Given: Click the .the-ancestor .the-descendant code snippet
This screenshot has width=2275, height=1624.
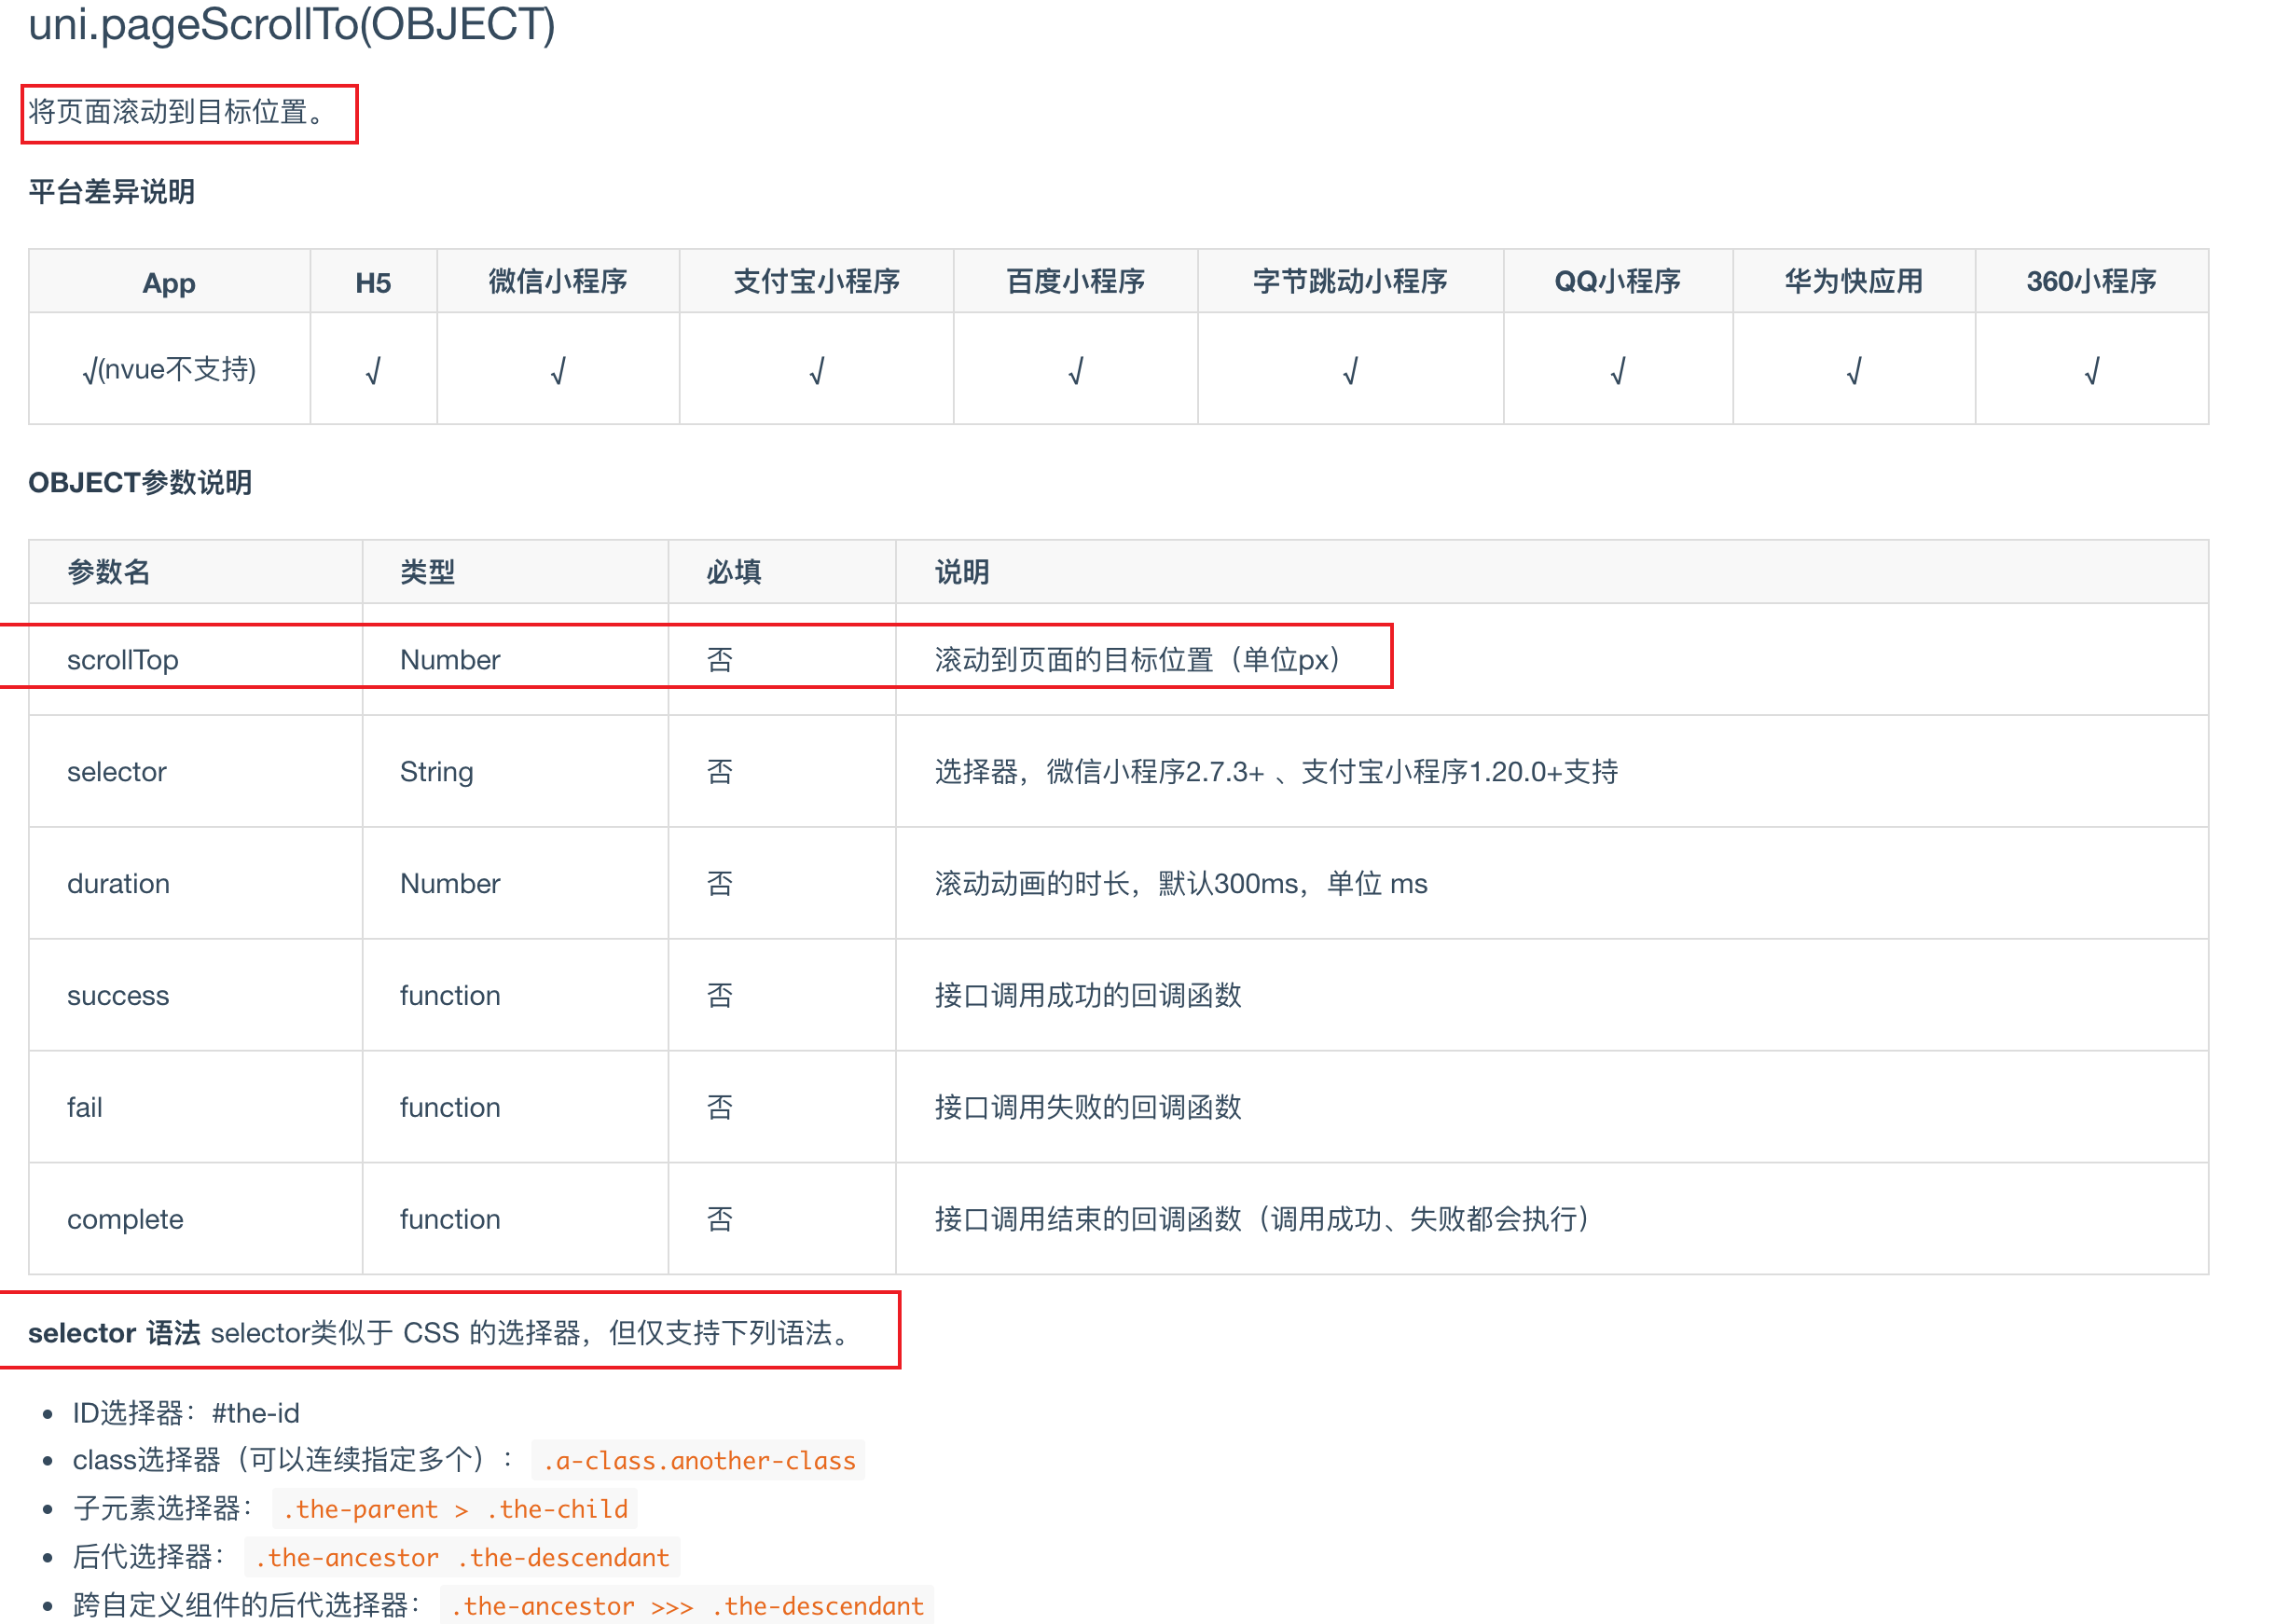Looking at the screenshot, I should point(462,1558).
